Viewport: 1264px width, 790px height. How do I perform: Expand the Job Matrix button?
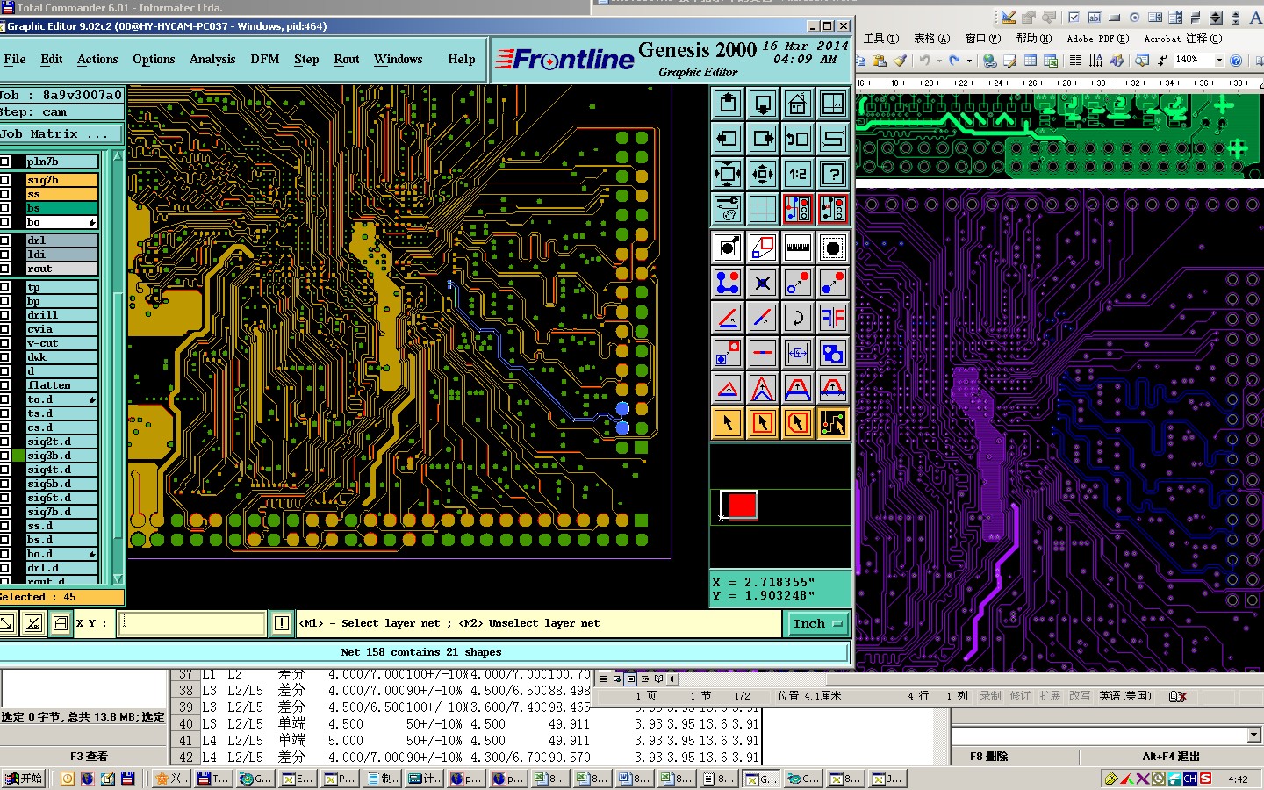(61, 134)
